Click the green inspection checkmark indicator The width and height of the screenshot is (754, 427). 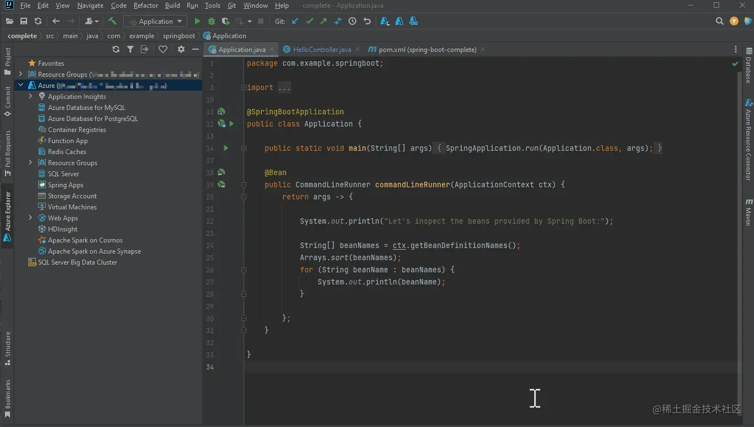tap(735, 64)
